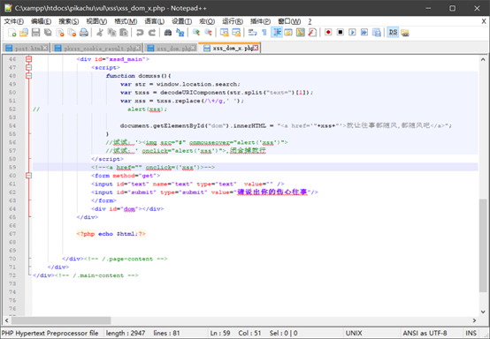Open the ? help menu
The image size is (490, 339).
pos(310,21)
